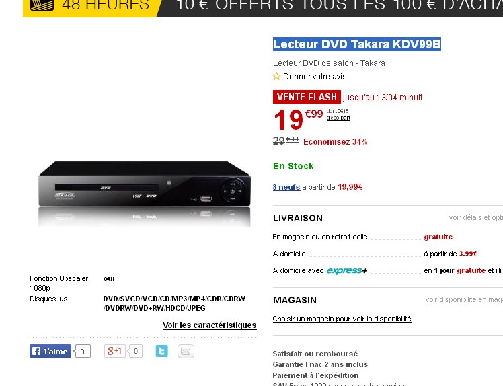Send product by email envelope icon
Viewport: 503px width, 386px height.
[186, 351]
